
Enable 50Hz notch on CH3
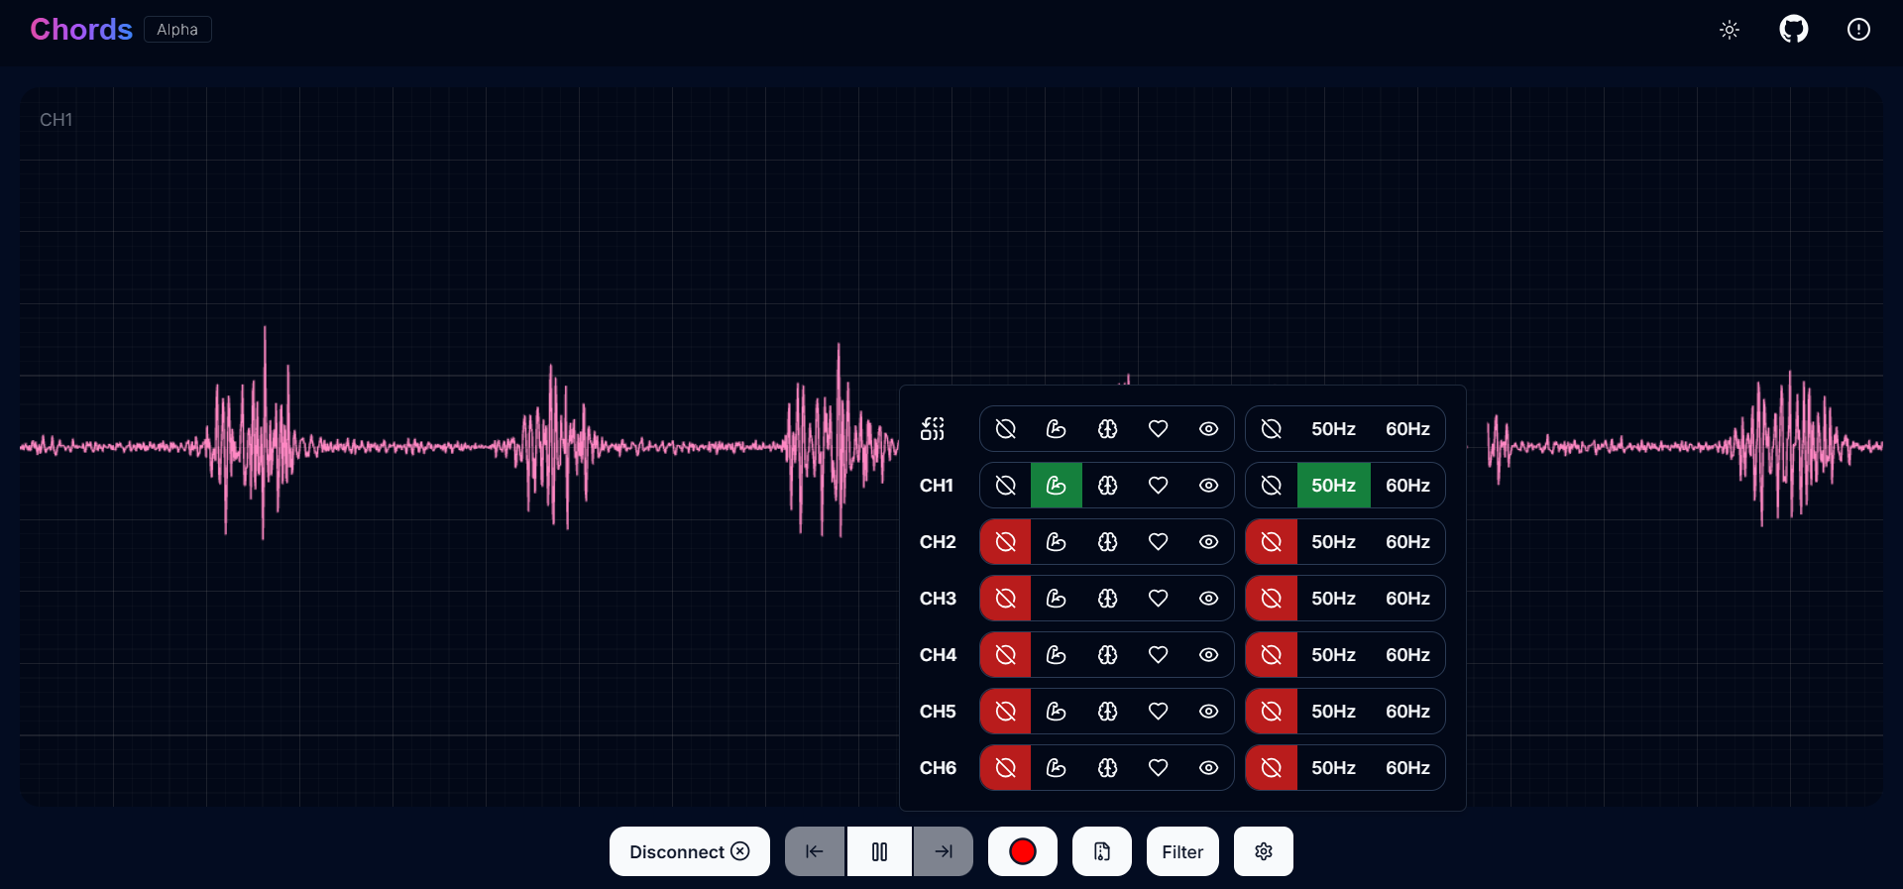[x=1334, y=599]
